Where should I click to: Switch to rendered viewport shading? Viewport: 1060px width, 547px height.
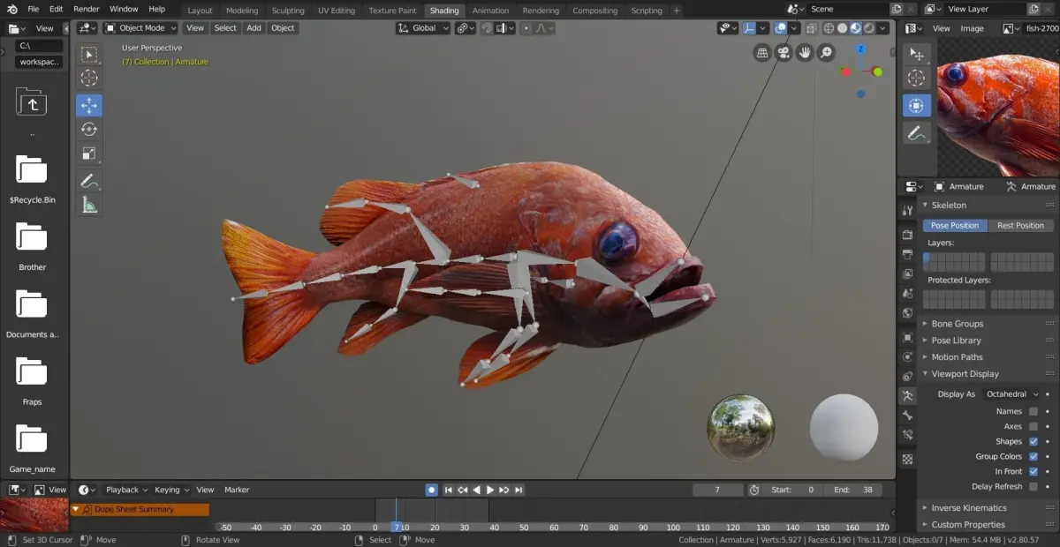coord(869,28)
